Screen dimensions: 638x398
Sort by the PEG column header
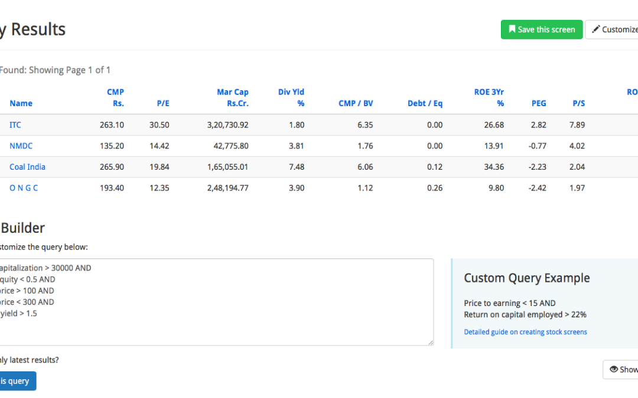click(x=539, y=103)
